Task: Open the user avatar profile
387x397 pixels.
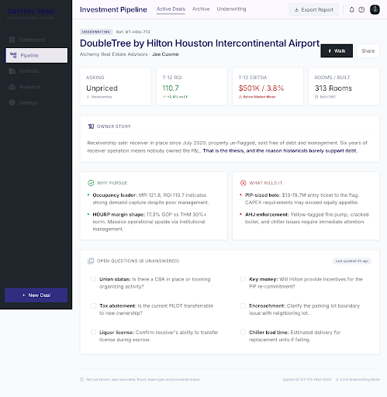Action: pyautogui.click(x=375, y=10)
